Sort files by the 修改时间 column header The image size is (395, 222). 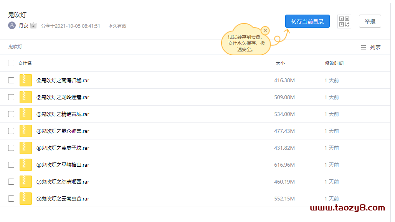(x=334, y=63)
